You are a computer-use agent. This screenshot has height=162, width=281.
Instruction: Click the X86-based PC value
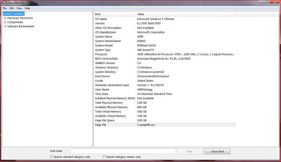146,50
